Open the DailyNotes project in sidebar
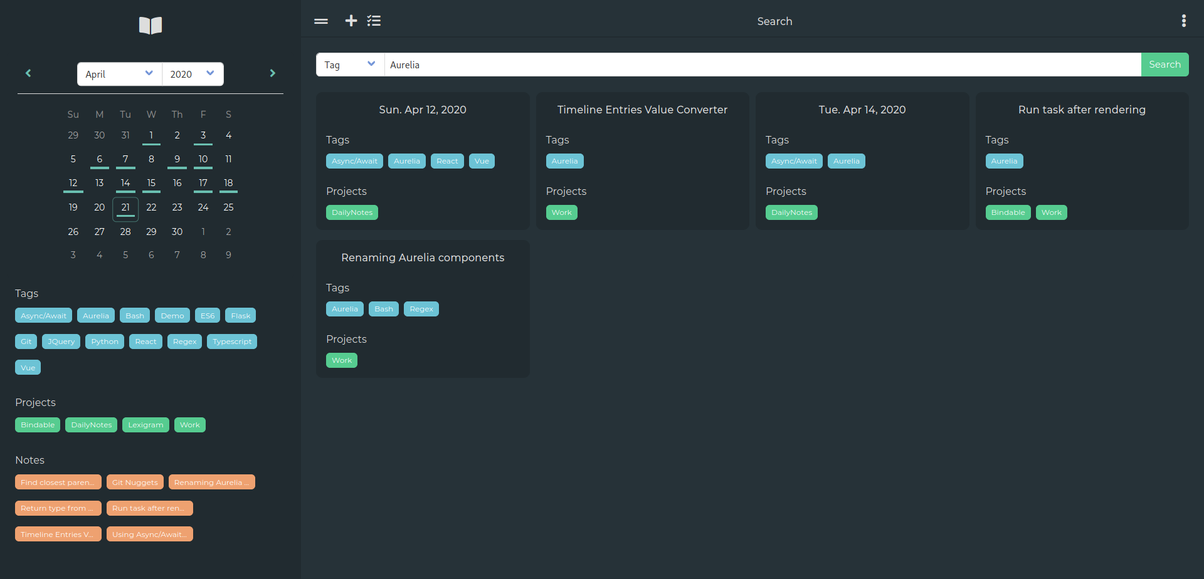This screenshot has height=579, width=1204. 92,425
